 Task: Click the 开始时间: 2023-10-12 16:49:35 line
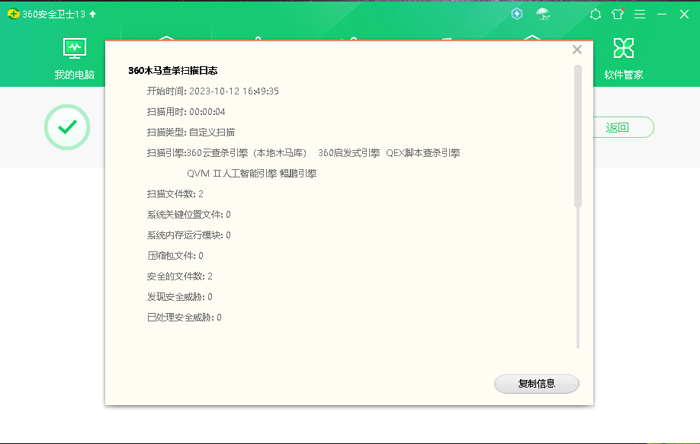click(x=213, y=91)
